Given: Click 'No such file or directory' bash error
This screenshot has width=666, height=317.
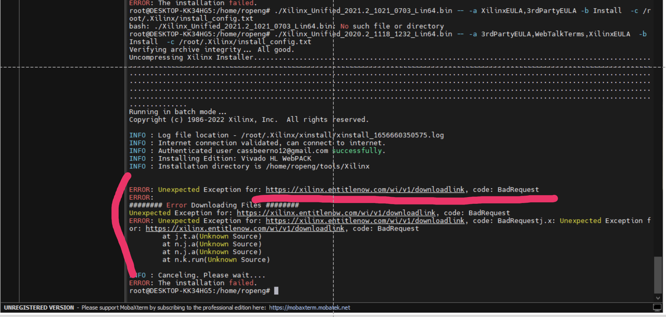Looking at the screenshot, I should click(x=392, y=26).
